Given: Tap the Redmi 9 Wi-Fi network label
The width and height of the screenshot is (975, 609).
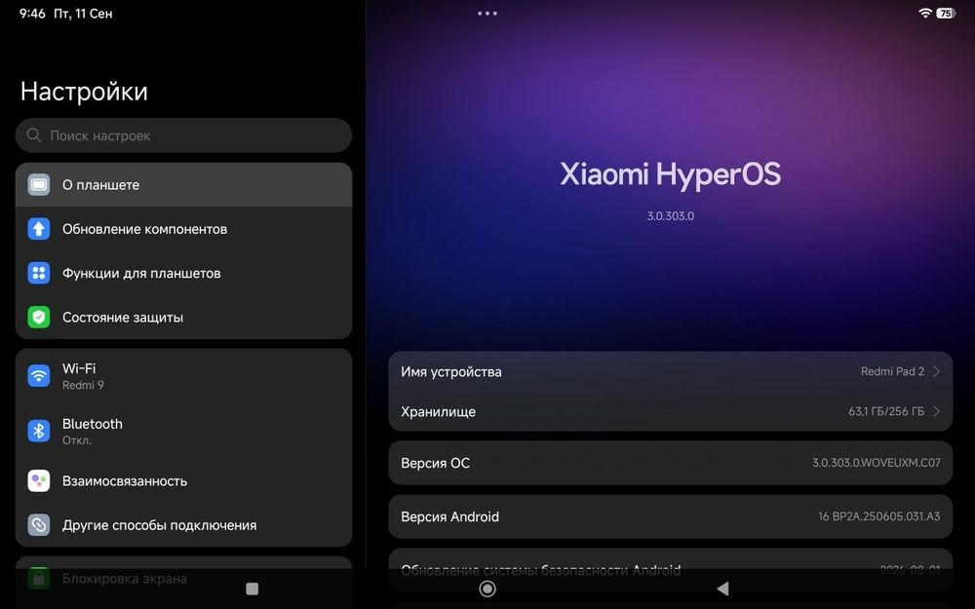Looking at the screenshot, I should [x=83, y=385].
